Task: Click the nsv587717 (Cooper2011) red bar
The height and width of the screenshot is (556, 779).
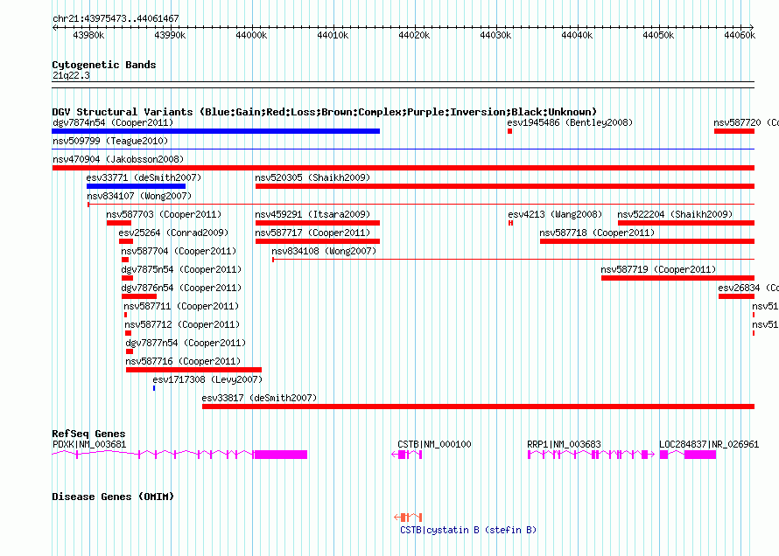Action: click(x=318, y=241)
